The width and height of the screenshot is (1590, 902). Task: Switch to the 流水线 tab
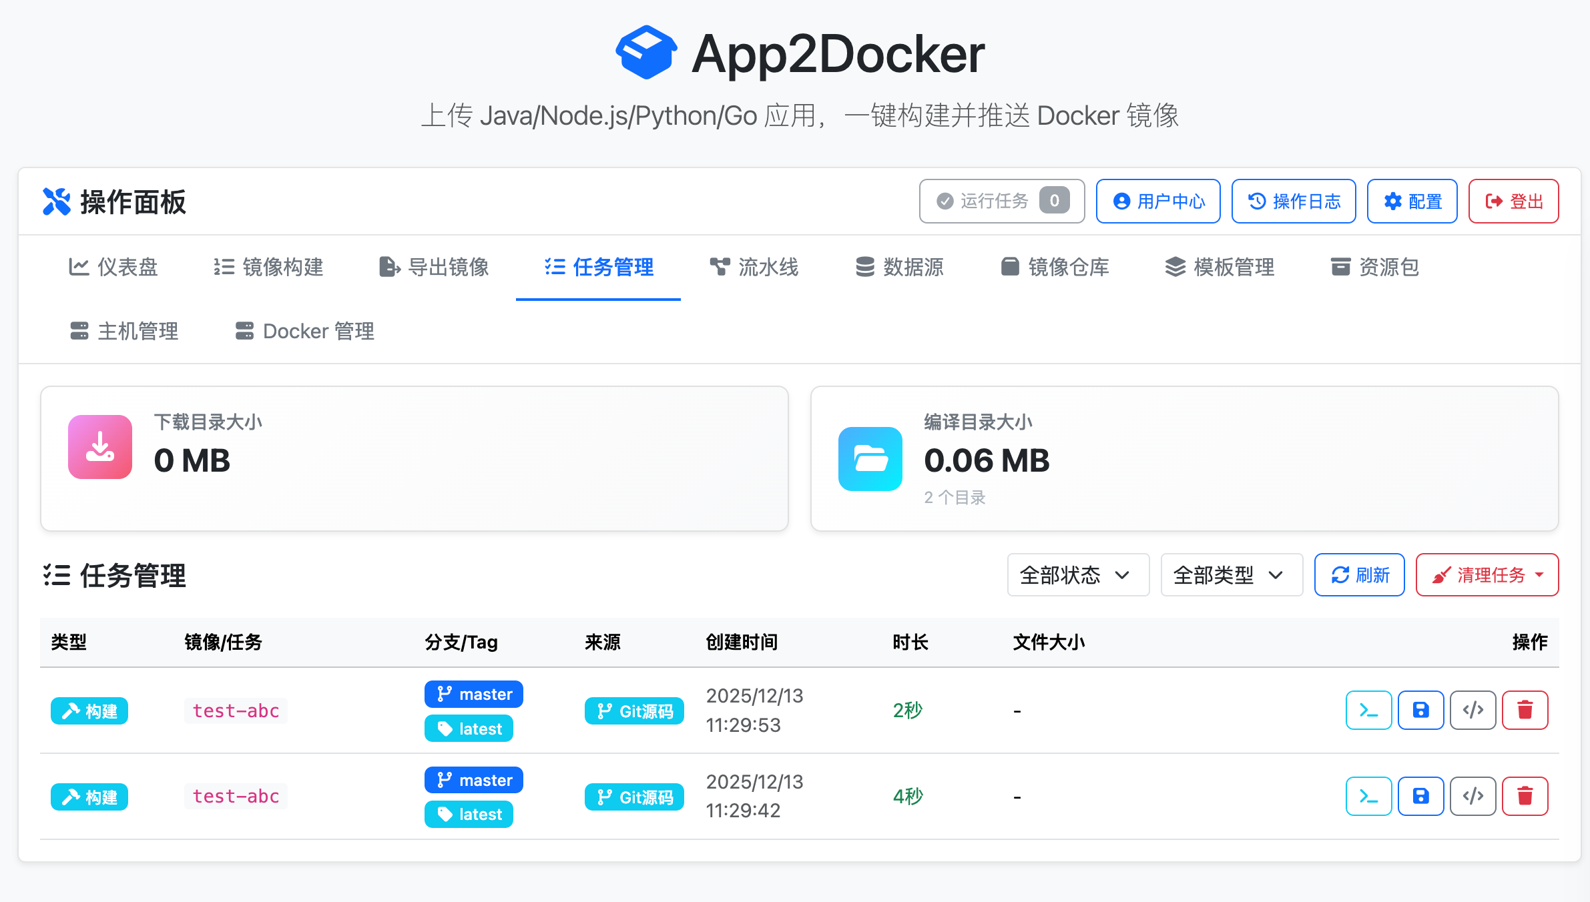[x=754, y=267]
